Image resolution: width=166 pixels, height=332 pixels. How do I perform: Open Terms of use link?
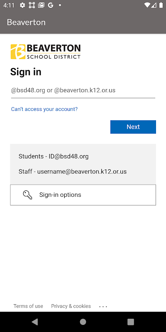coord(28,306)
